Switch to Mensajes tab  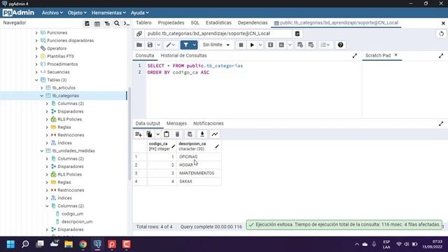point(176,123)
